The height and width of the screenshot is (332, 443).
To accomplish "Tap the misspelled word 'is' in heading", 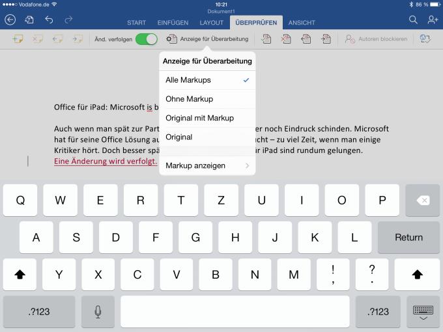I will 149,107.
